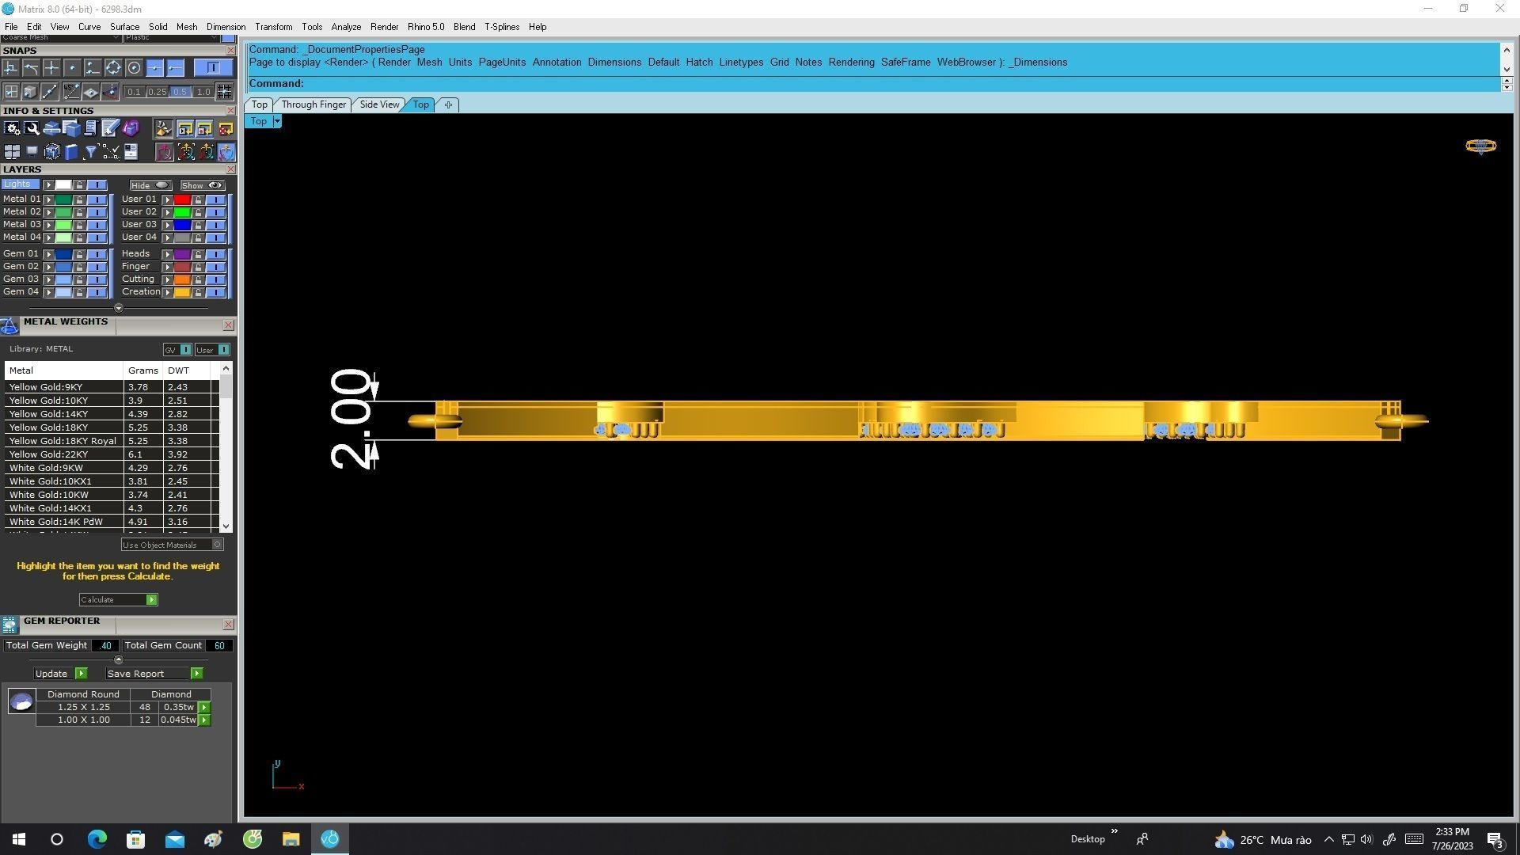The height and width of the screenshot is (855, 1520).
Task: Click the funnel filter icon
Action: click(x=90, y=151)
